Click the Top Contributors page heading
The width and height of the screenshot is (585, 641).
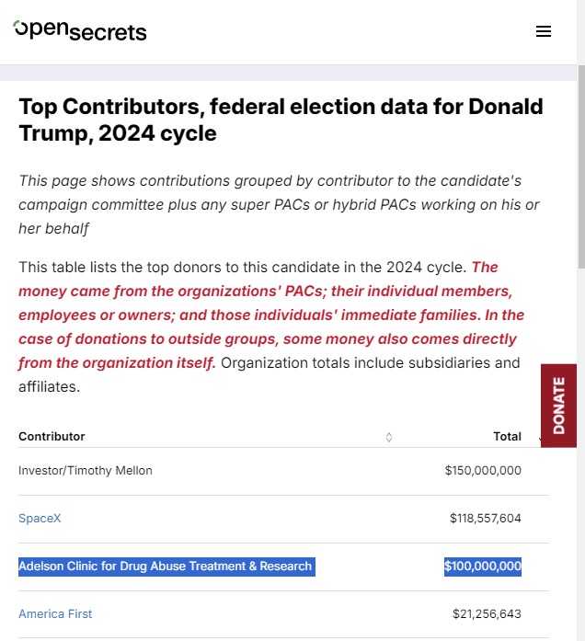point(281,120)
